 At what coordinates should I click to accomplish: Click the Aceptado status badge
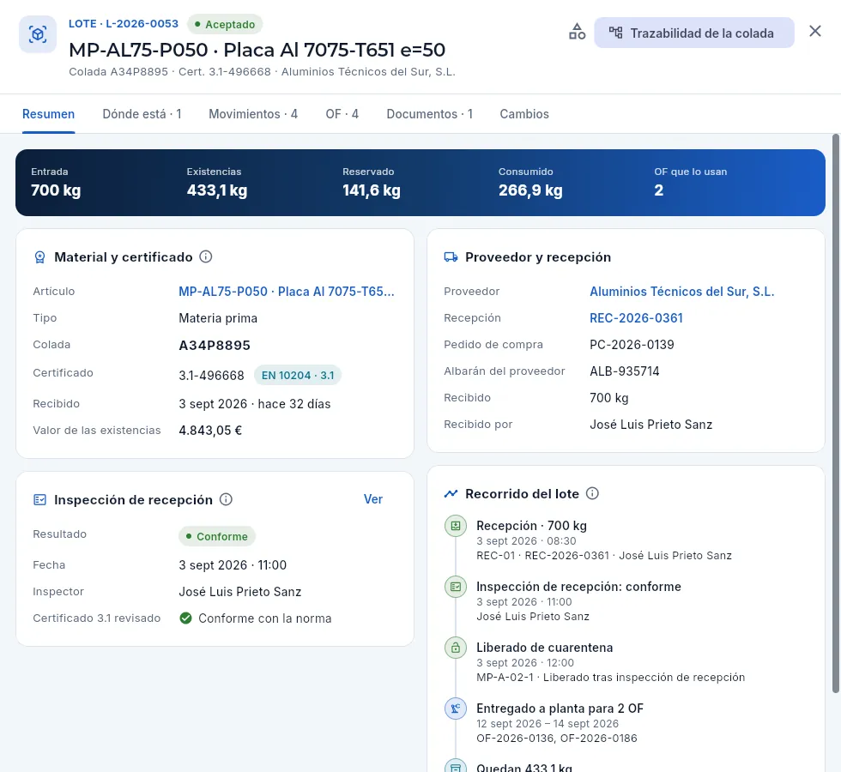coord(225,24)
